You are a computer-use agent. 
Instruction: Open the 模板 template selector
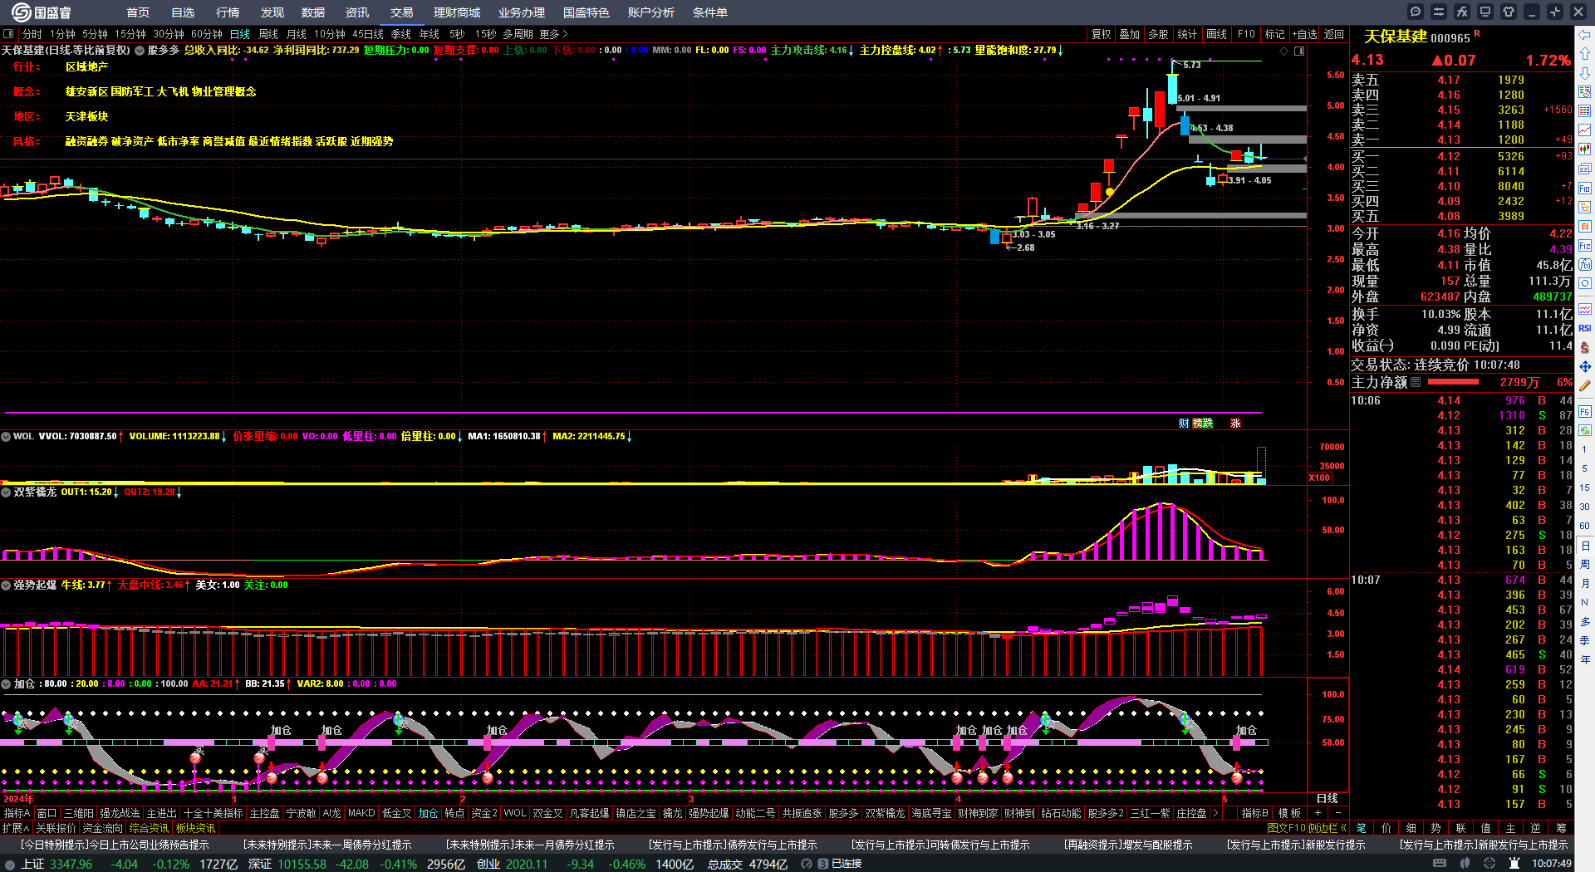[x=1289, y=813]
